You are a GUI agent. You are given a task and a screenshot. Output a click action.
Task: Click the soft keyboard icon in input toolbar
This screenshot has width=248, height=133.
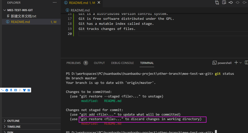[16, 90]
